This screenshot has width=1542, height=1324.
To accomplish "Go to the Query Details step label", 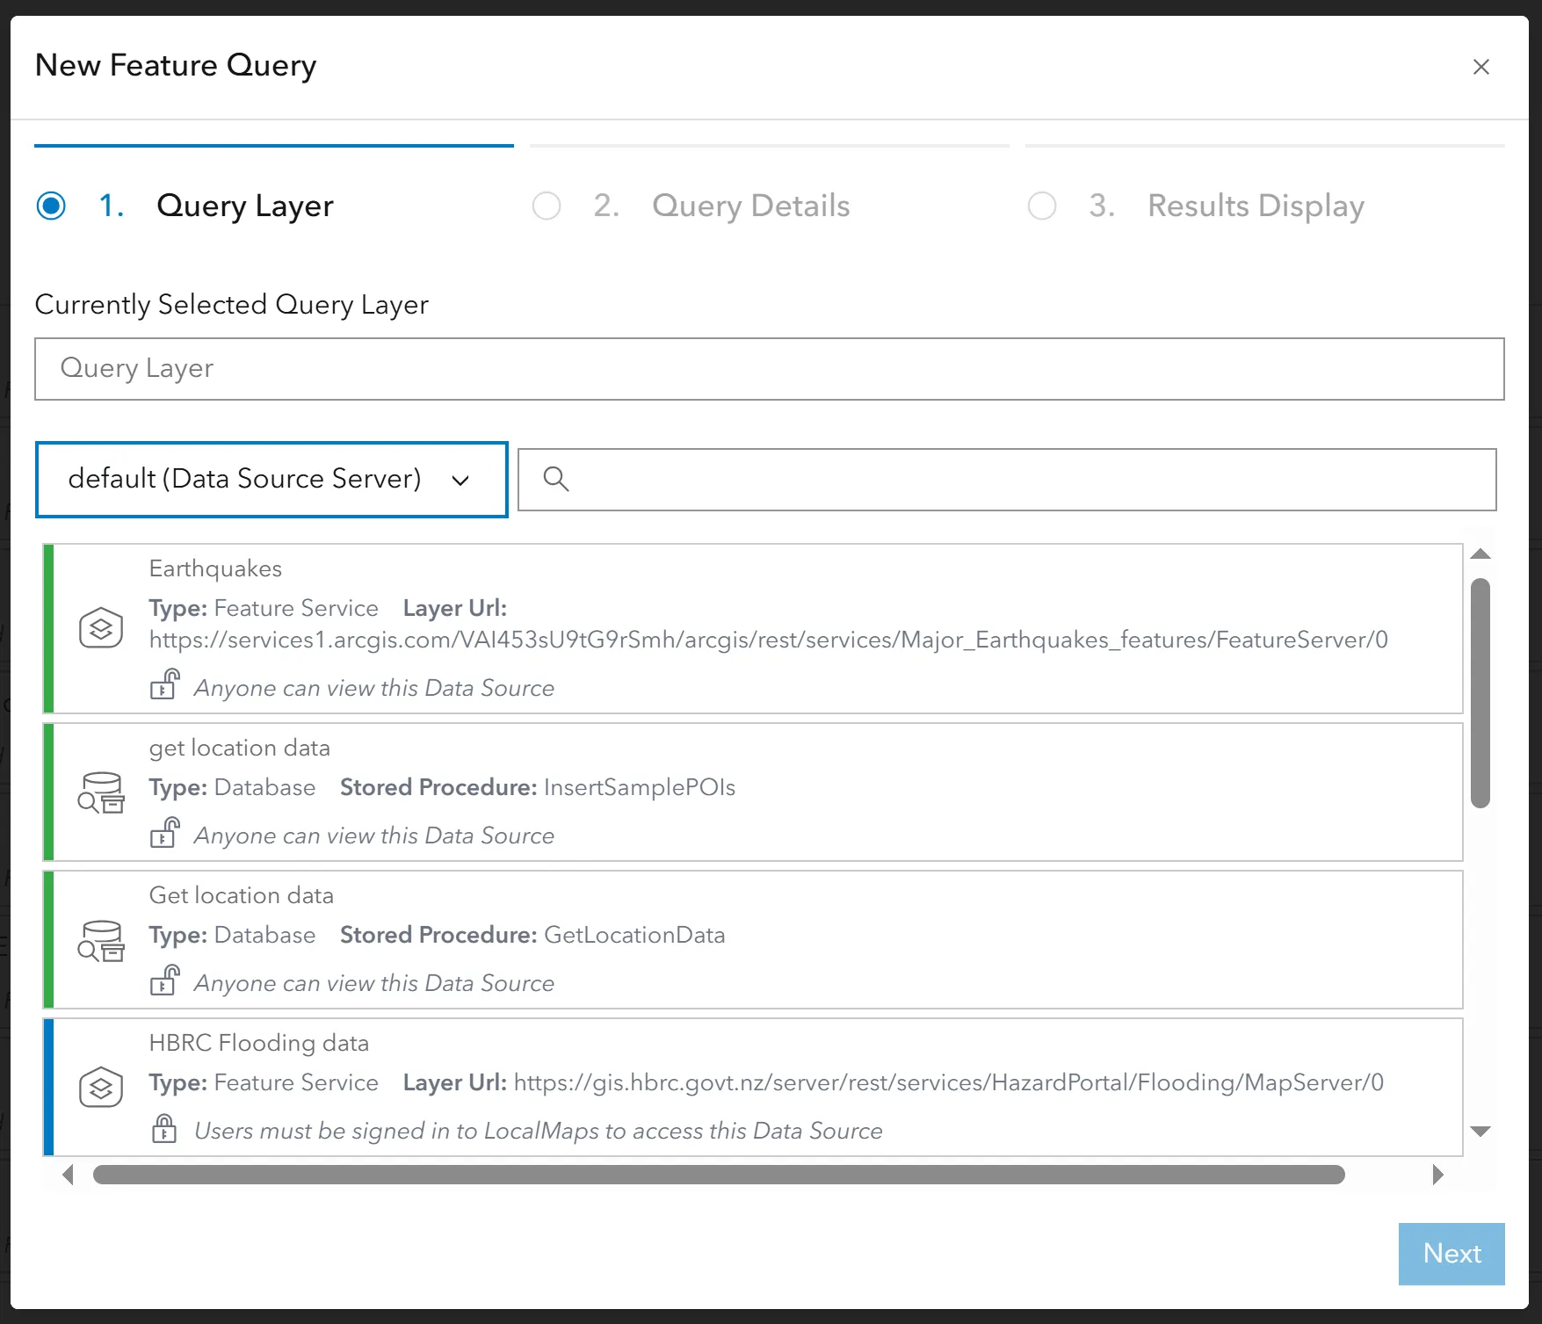I will tap(751, 206).
